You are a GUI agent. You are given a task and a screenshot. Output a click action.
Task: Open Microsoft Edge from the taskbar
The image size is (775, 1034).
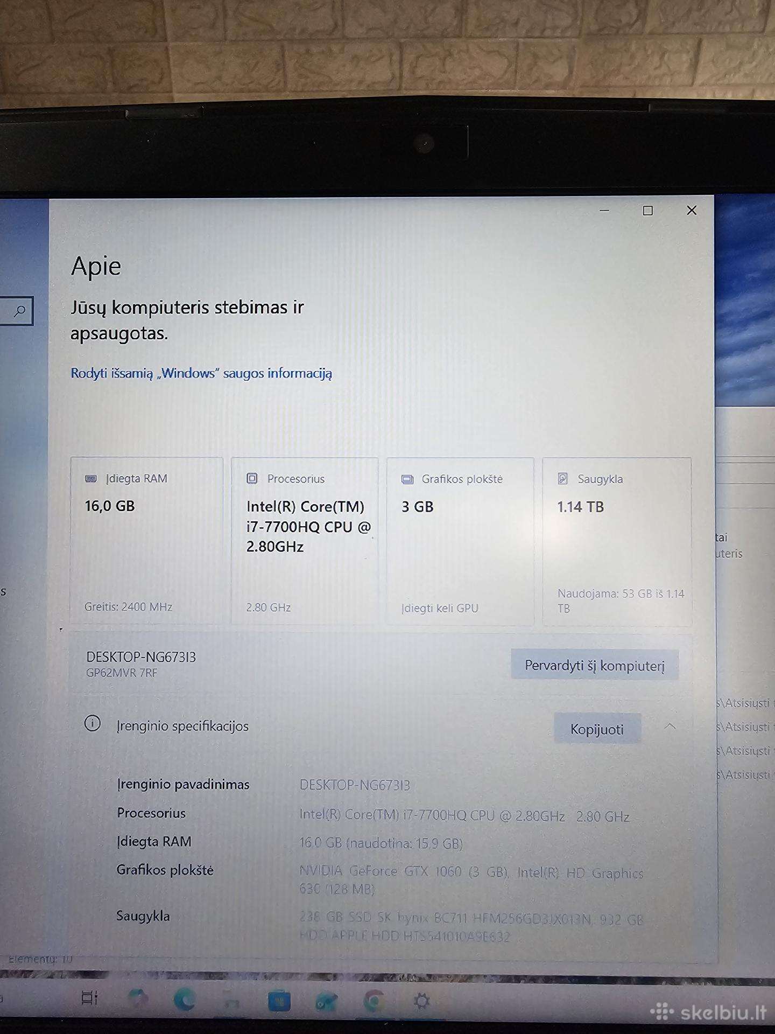(x=185, y=1001)
